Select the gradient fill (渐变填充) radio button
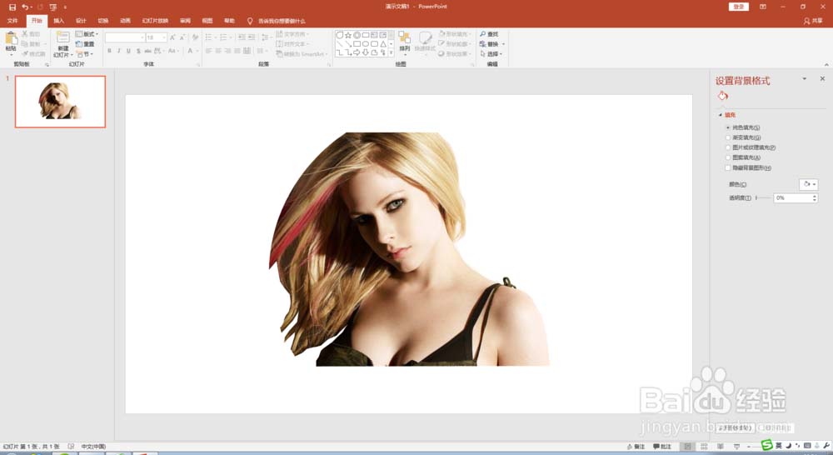Image resolution: width=833 pixels, height=455 pixels. click(x=727, y=137)
